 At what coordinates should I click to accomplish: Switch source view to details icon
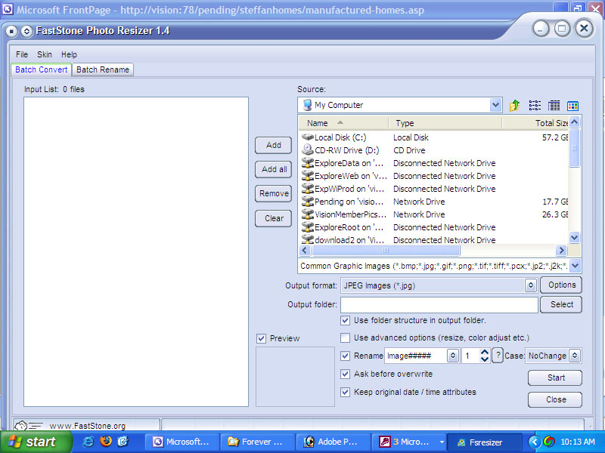pyautogui.click(x=554, y=106)
